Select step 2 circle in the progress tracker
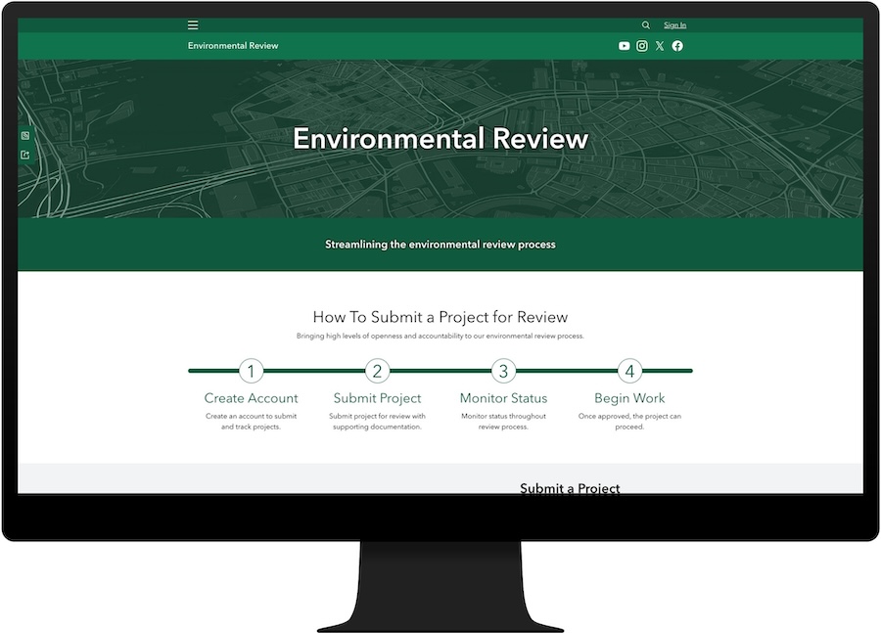The width and height of the screenshot is (881, 633). 377,371
